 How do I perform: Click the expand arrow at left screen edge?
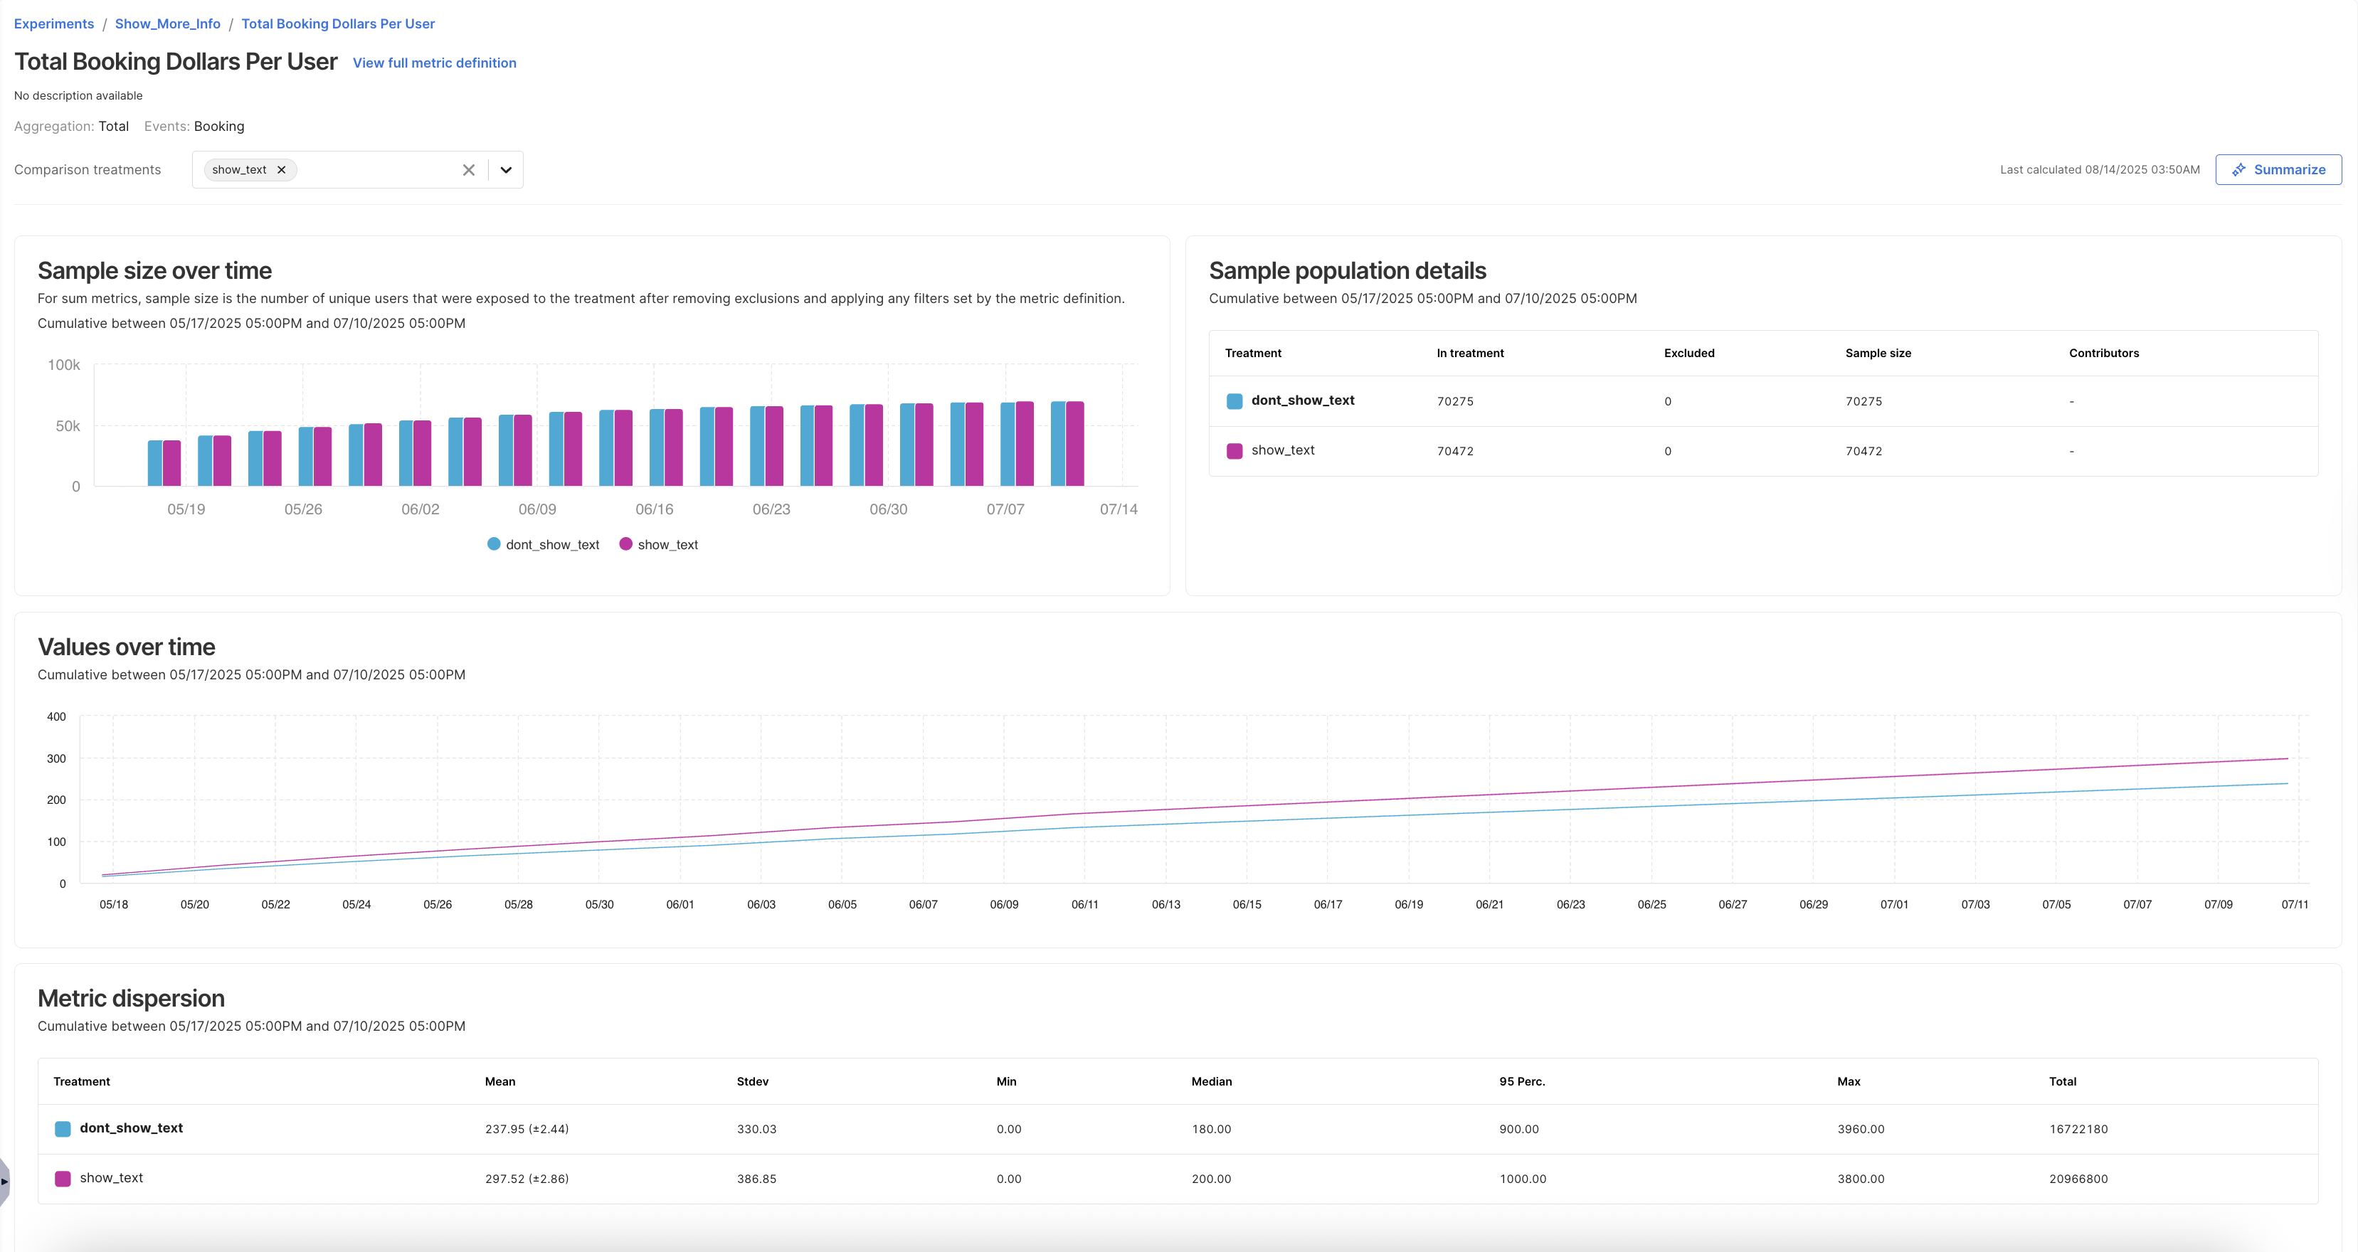(4, 1182)
